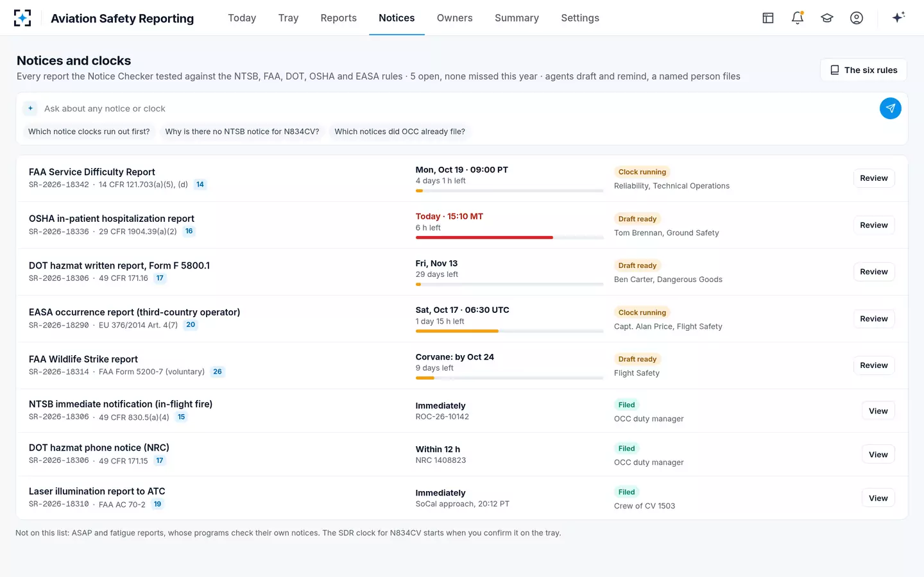
Task: Click the Aviation Safety Reporting logo icon
Action: pyautogui.click(x=22, y=18)
